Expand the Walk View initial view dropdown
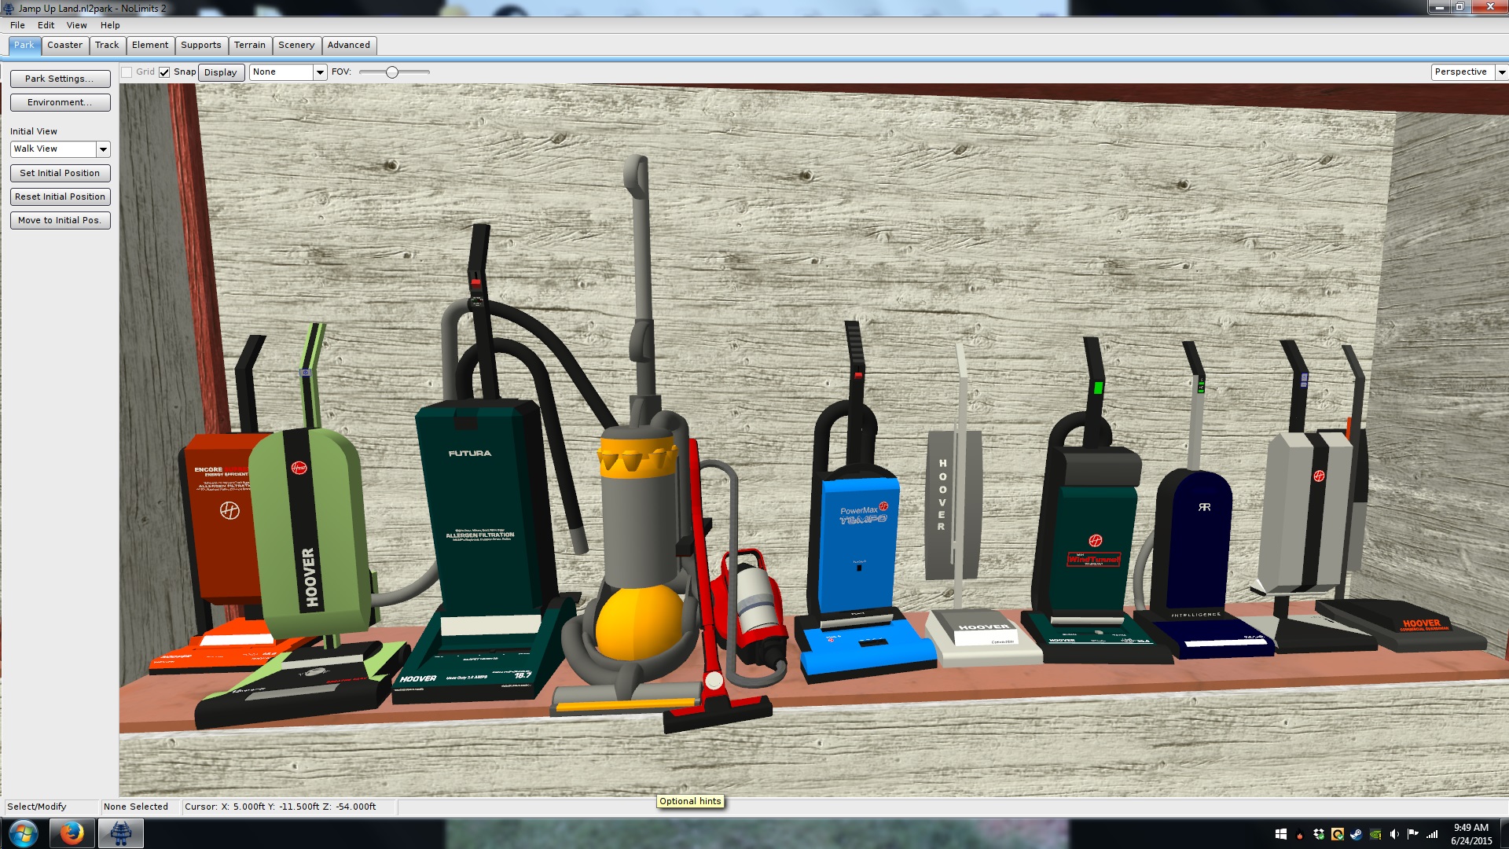This screenshot has width=1509, height=849. (103, 149)
